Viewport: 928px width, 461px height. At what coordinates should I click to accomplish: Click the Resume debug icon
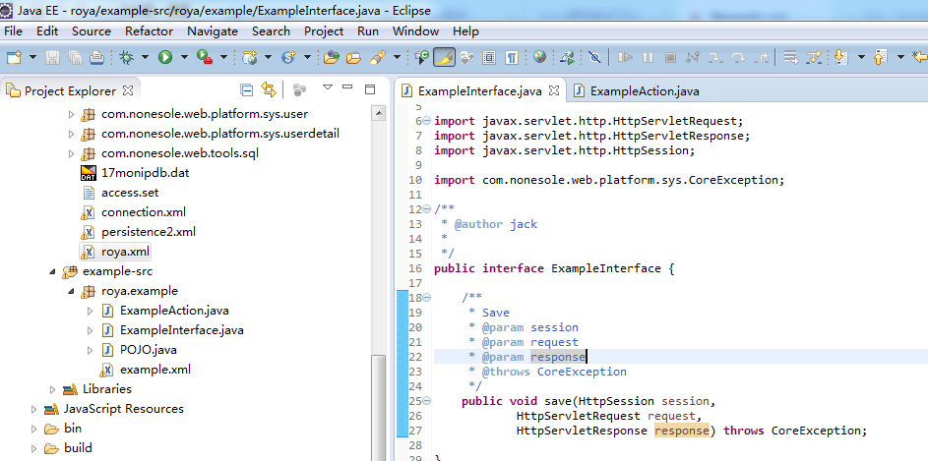tap(625, 57)
